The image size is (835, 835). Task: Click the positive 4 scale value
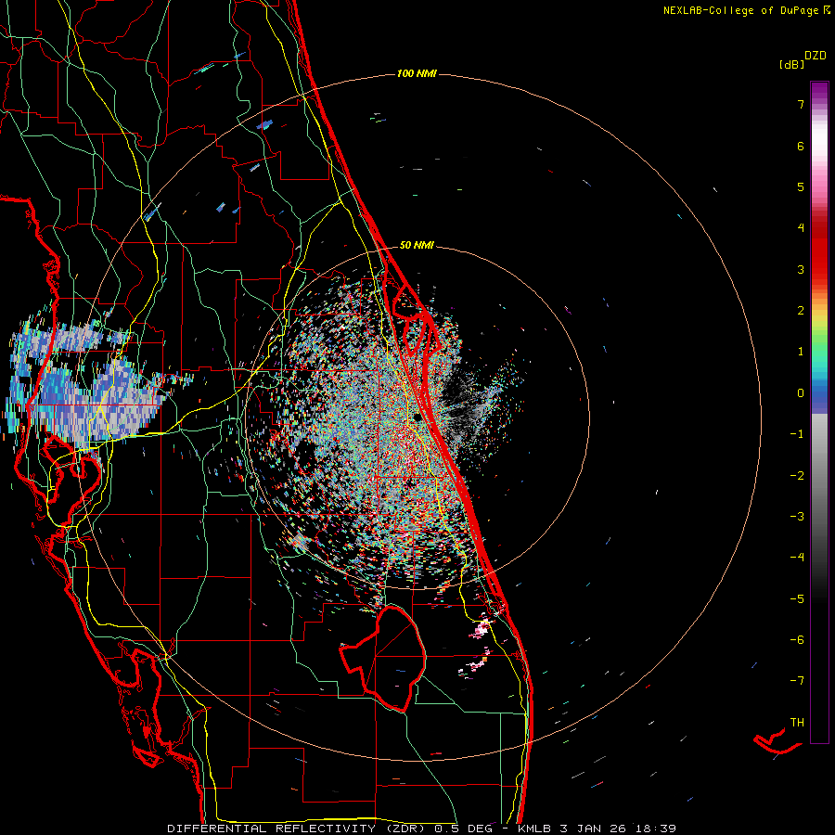[801, 228]
